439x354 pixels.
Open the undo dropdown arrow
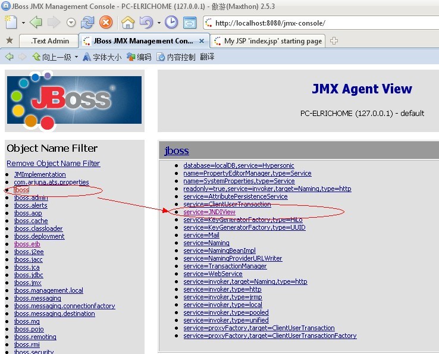159,23
